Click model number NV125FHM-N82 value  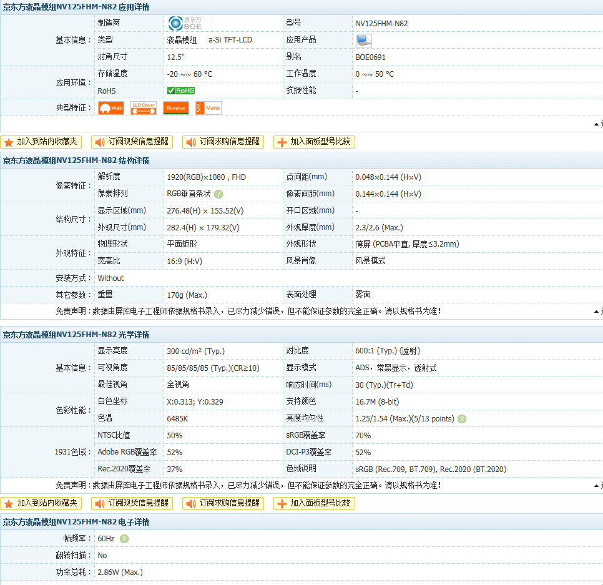[x=381, y=24]
